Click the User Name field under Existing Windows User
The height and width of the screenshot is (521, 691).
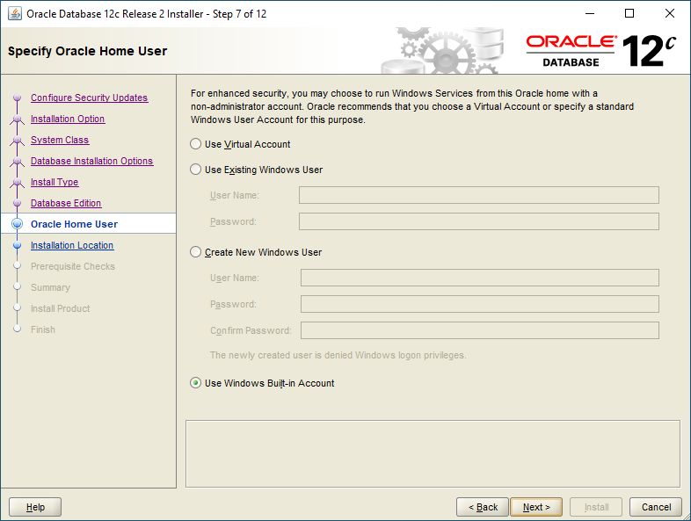pos(479,195)
